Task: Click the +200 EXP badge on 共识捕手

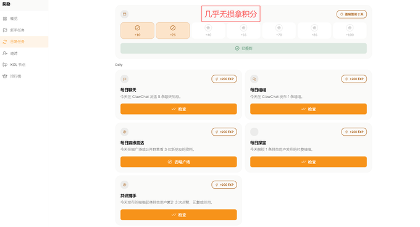Action: [x=224, y=185]
